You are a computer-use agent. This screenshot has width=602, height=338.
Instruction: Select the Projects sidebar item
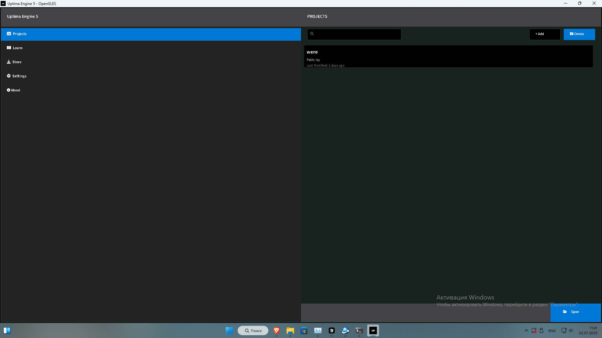point(151,34)
